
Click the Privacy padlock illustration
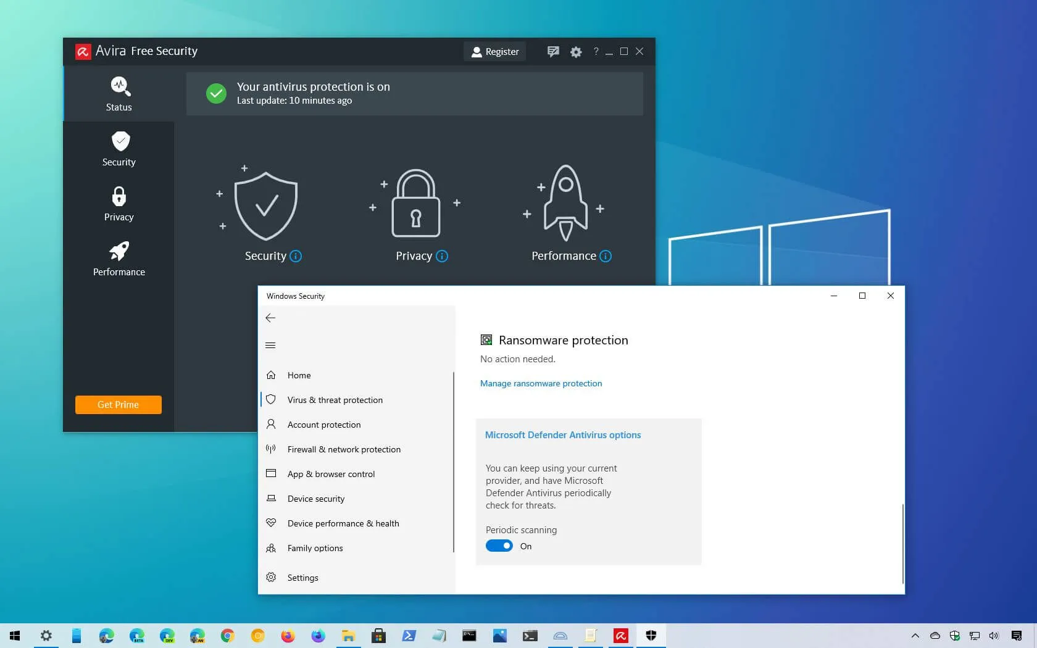pos(415,204)
